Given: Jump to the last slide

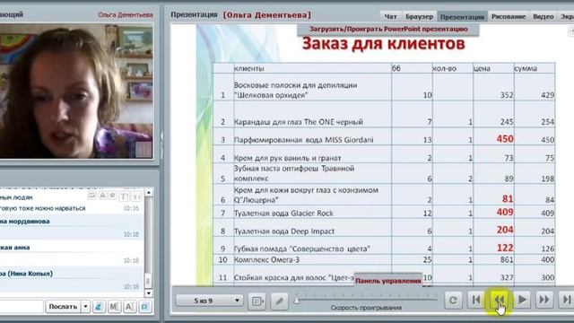Looking at the screenshot, I should coord(566,300).
